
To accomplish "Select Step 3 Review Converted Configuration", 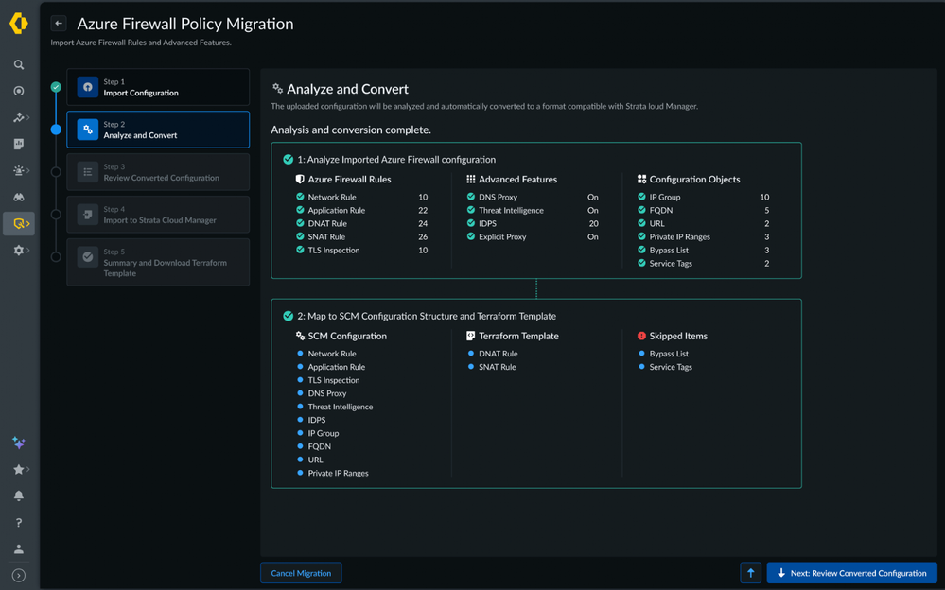I will 158,172.
